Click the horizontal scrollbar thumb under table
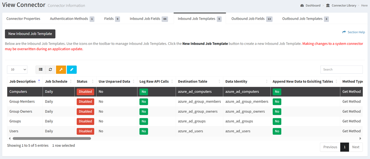The height and width of the screenshot is (159, 370). pos(52,138)
